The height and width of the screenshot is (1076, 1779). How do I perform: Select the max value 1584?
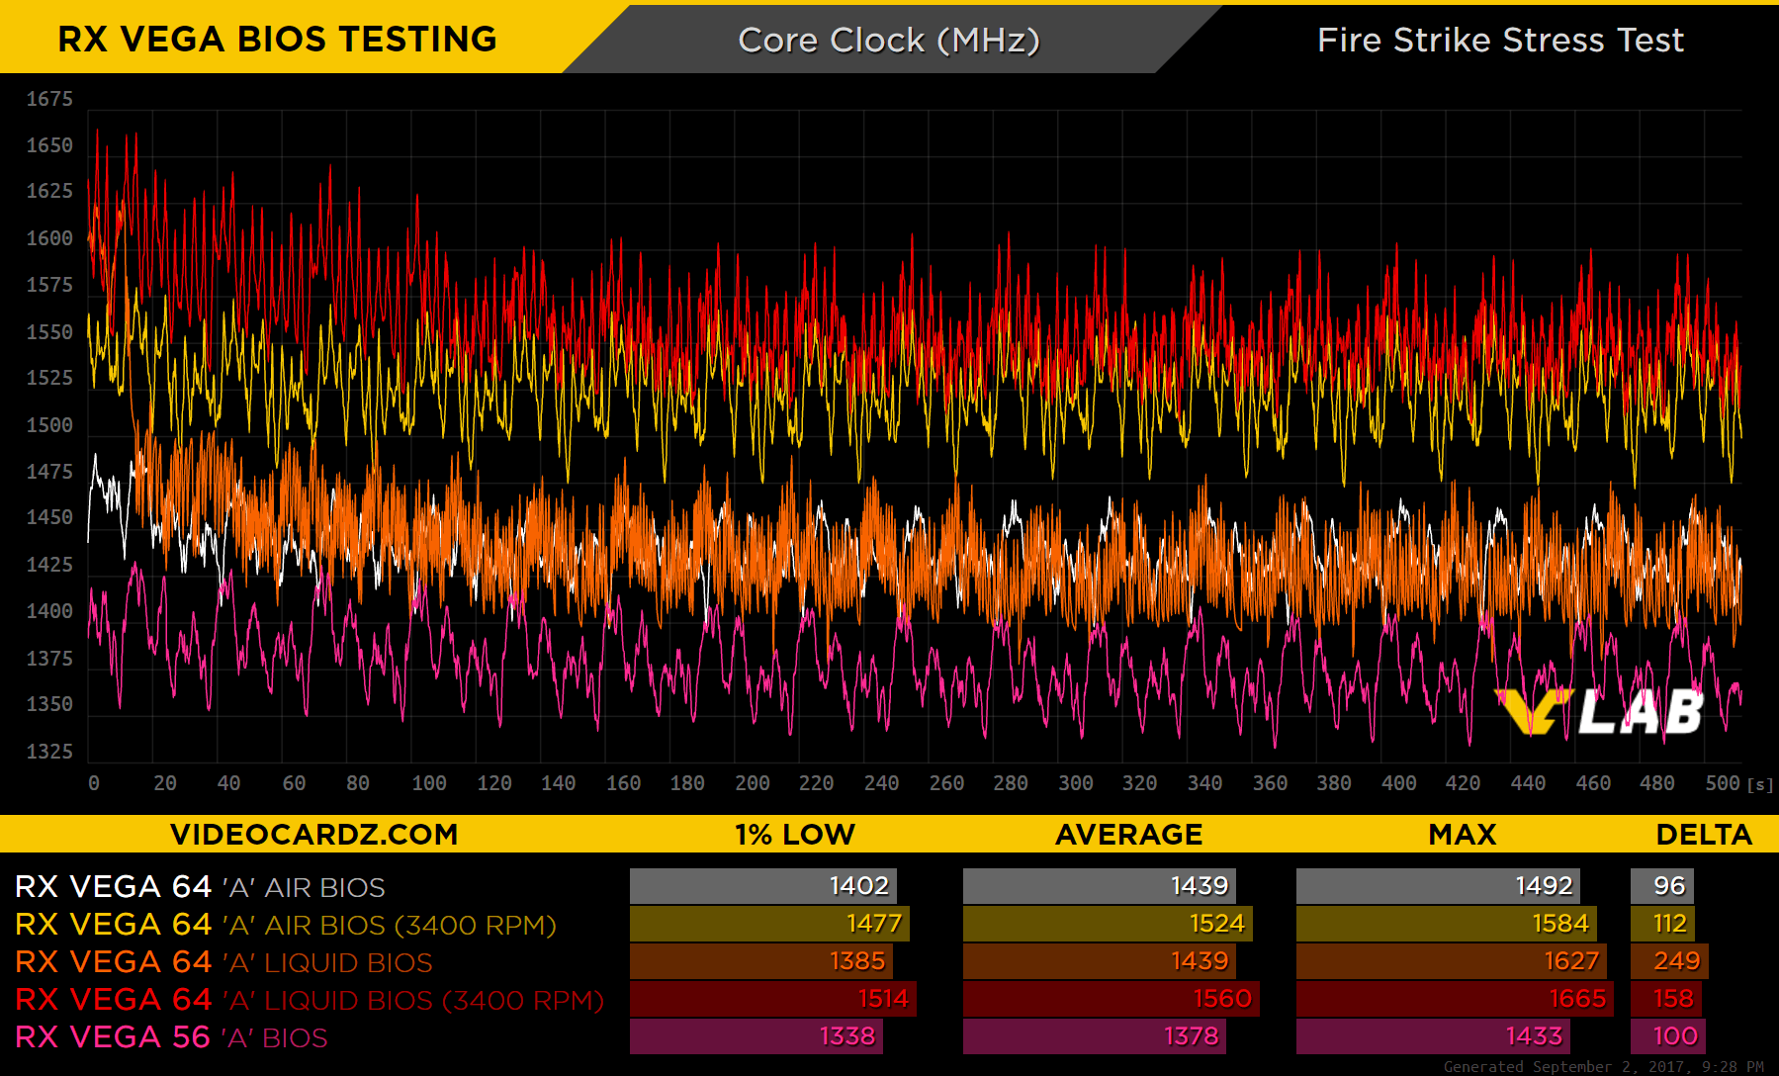tap(1560, 924)
